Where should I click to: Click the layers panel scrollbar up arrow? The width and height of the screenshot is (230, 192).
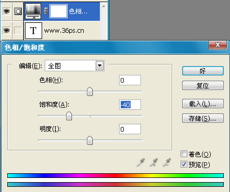pos(104,7)
